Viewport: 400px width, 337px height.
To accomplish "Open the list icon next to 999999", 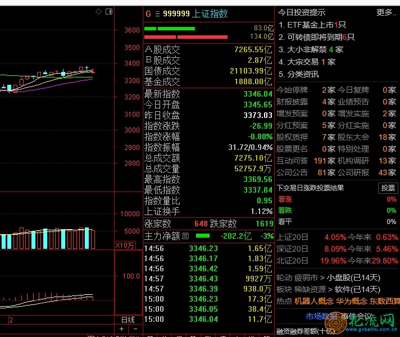I will click(157, 13).
